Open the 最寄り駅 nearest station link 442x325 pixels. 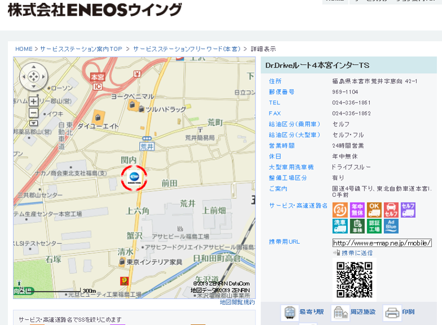[311, 311]
